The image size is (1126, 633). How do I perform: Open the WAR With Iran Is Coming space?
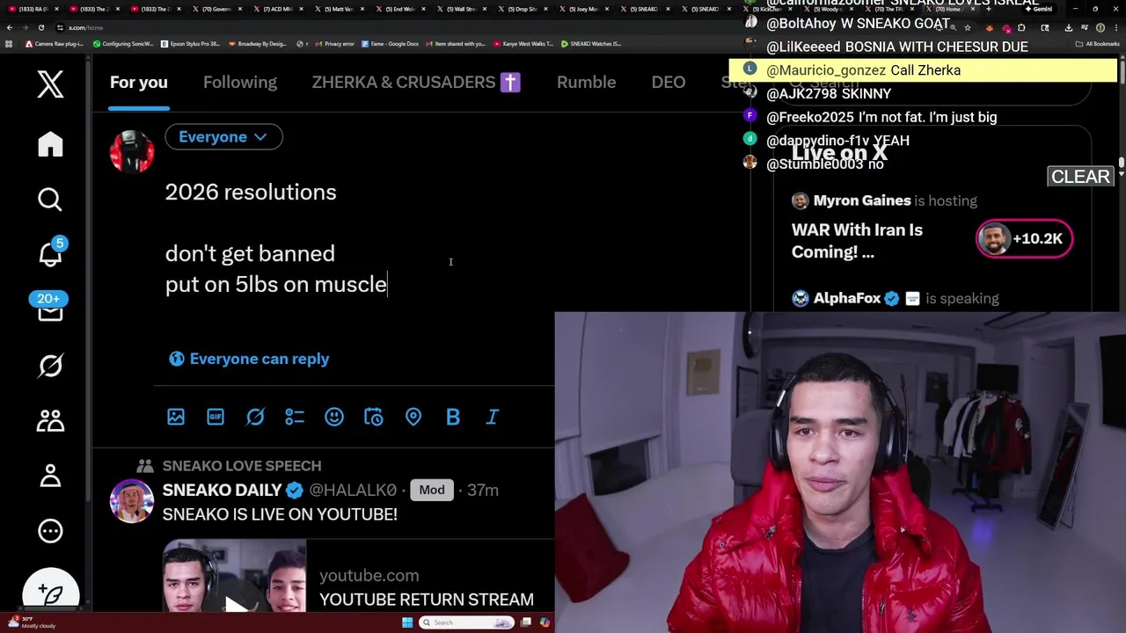point(857,241)
